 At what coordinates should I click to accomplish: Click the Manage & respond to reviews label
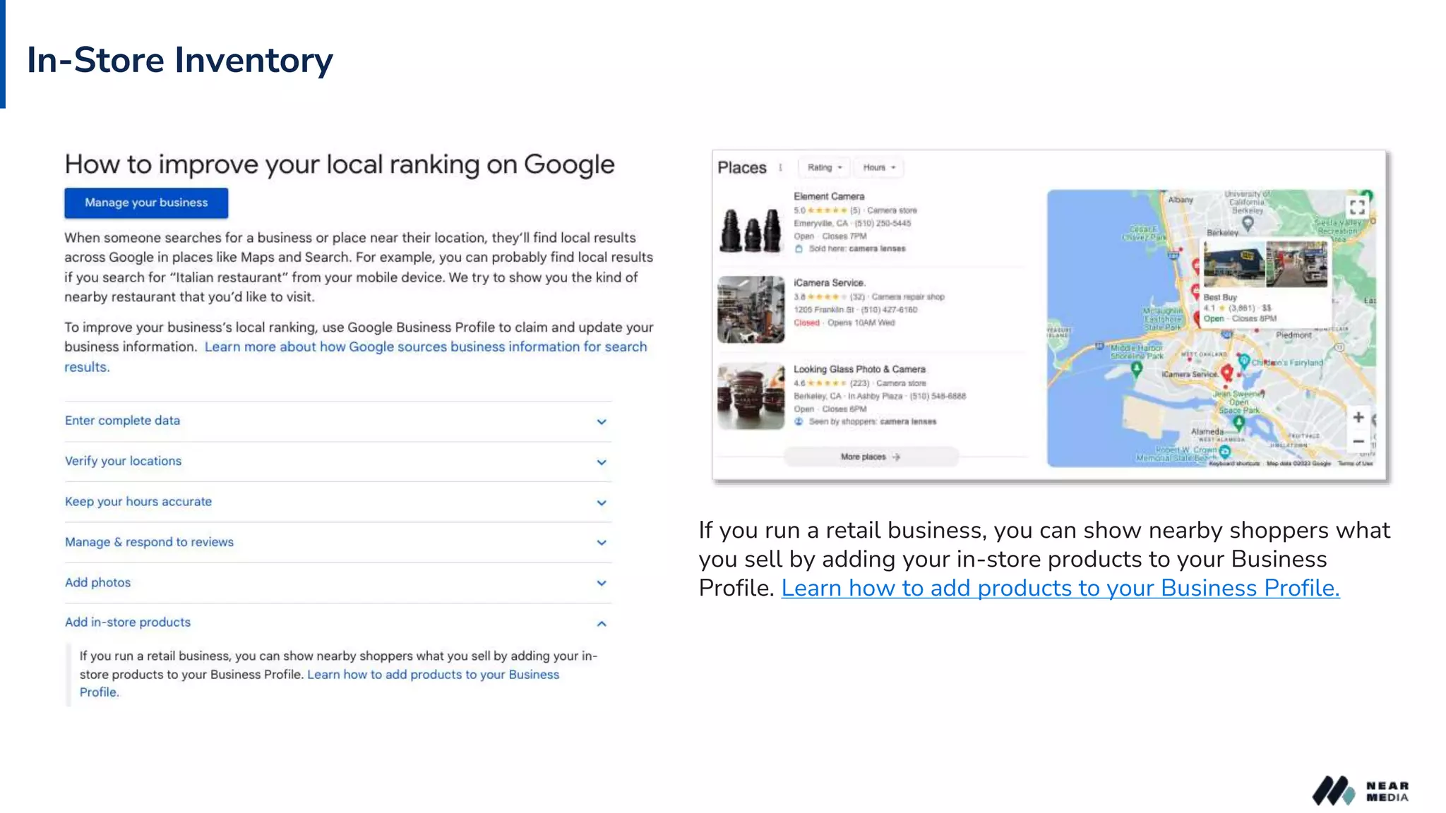(149, 542)
